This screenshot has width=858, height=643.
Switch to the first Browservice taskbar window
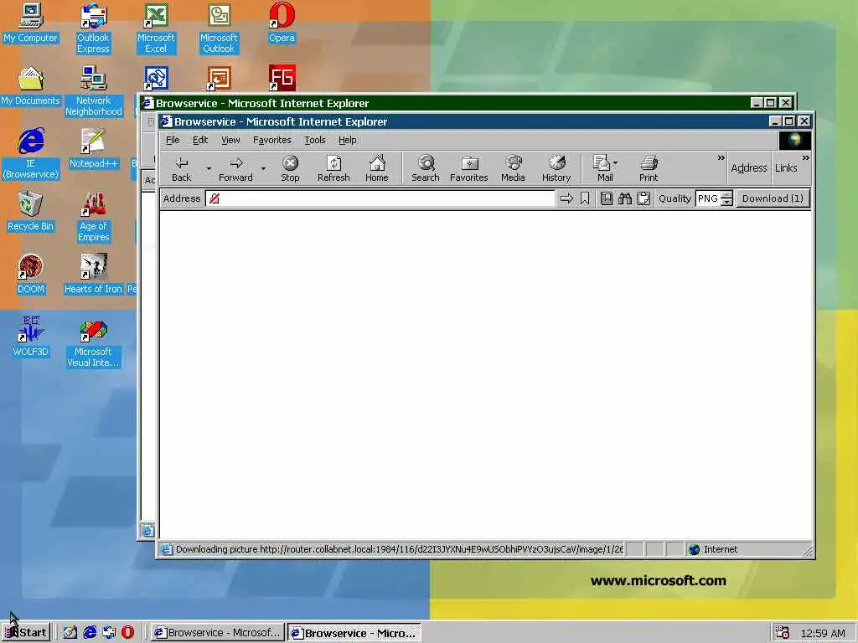click(x=217, y=633)
